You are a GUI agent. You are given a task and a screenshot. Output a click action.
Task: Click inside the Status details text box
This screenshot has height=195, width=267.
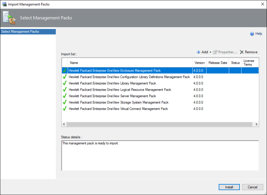click(160, 155)
